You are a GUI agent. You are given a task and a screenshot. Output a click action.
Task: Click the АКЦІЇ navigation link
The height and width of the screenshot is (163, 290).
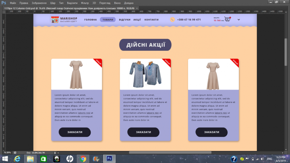[x=137, y=20]
